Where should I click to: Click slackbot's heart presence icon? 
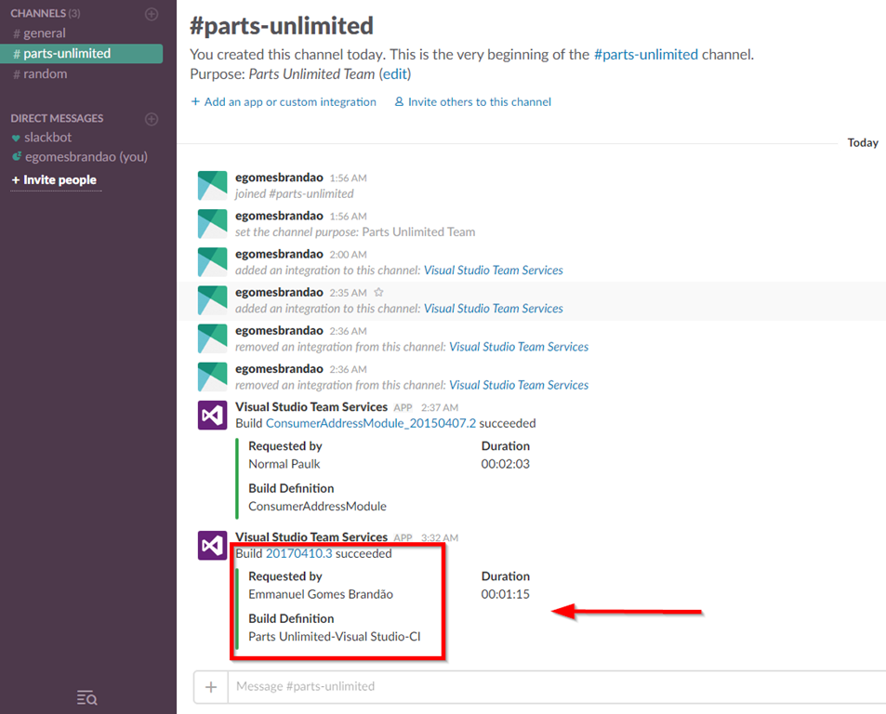point(16,138)
